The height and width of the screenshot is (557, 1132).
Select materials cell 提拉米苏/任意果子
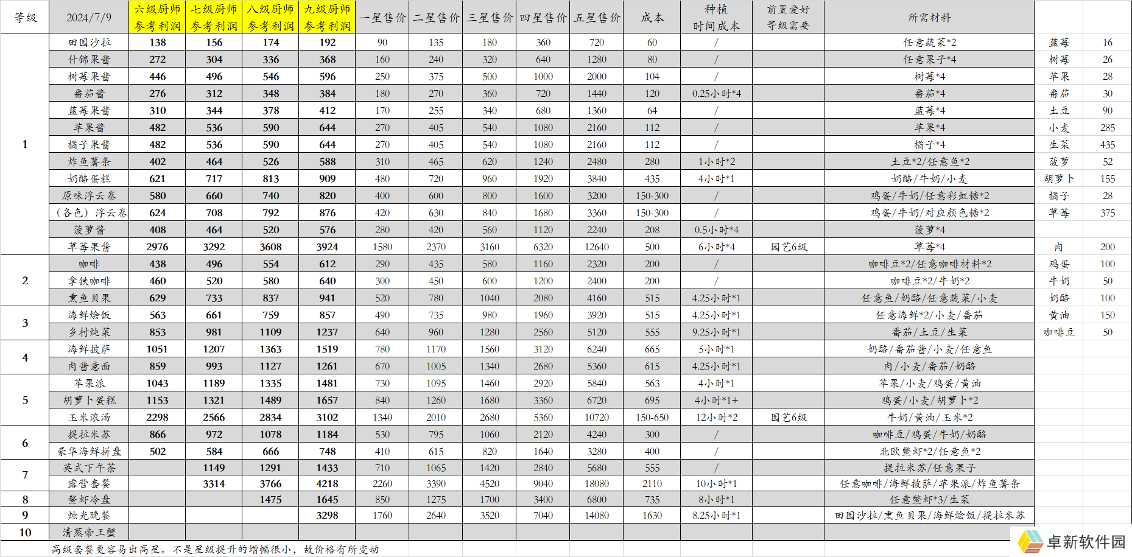929,468
